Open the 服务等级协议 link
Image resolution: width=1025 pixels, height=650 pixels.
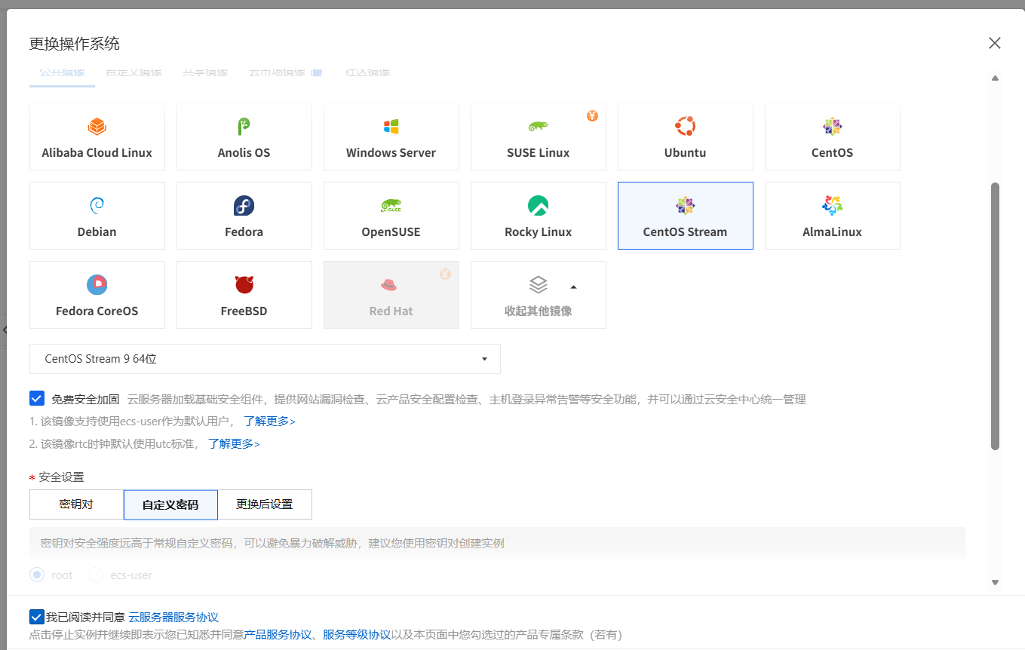(357, 635)
